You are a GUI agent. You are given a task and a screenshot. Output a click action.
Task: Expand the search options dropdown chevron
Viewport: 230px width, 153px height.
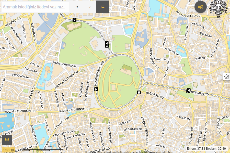click(x=90, y=7)
